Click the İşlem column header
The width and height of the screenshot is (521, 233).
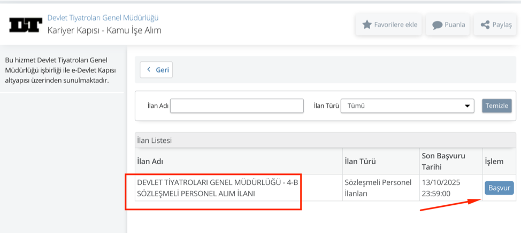[493, 161]
